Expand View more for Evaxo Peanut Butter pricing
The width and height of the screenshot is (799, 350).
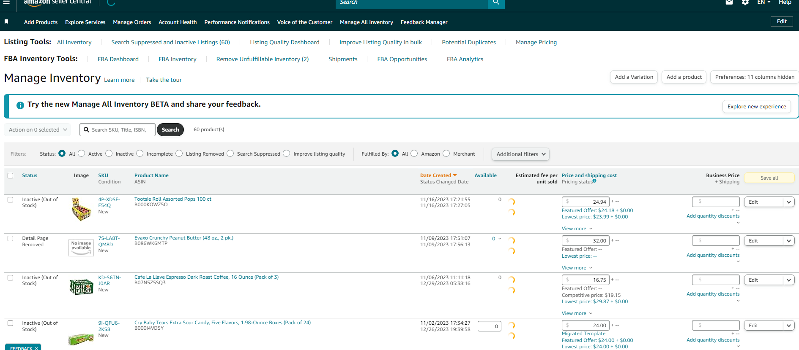[x=577, y=268]
